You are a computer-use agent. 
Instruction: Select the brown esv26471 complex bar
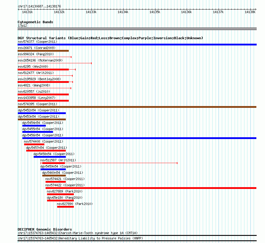pyautogui.click(x=43, y=51)
